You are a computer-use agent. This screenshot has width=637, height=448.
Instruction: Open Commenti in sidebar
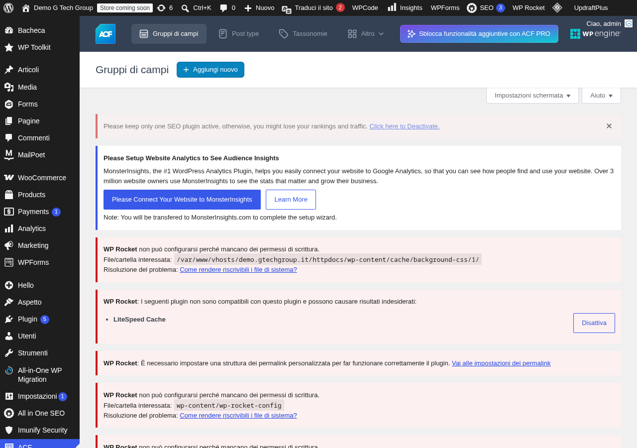pos(40,138)
